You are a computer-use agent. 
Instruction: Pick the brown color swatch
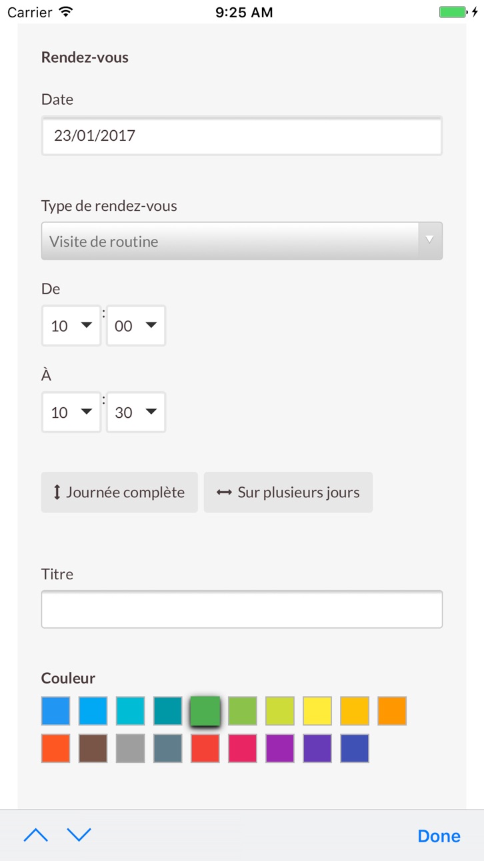point(93,748)
